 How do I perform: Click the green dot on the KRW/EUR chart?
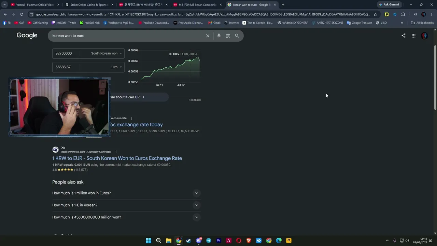tap(190, 60)
